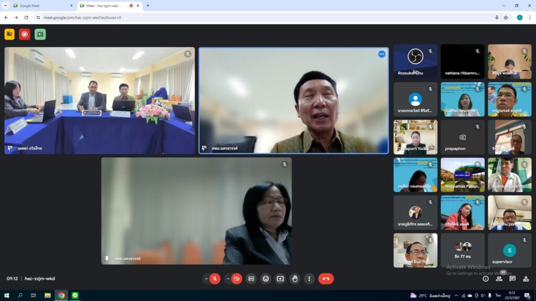Open the meeting details info panel
This screenshot has width=536, height=301.
(x=486, y=279)
